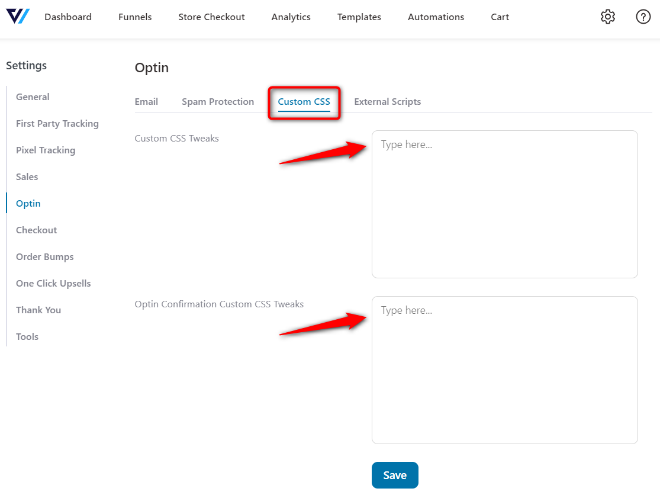660x498 pixels.
Task: Go to Order Bumps settings
Action: [x=44, y=256]
